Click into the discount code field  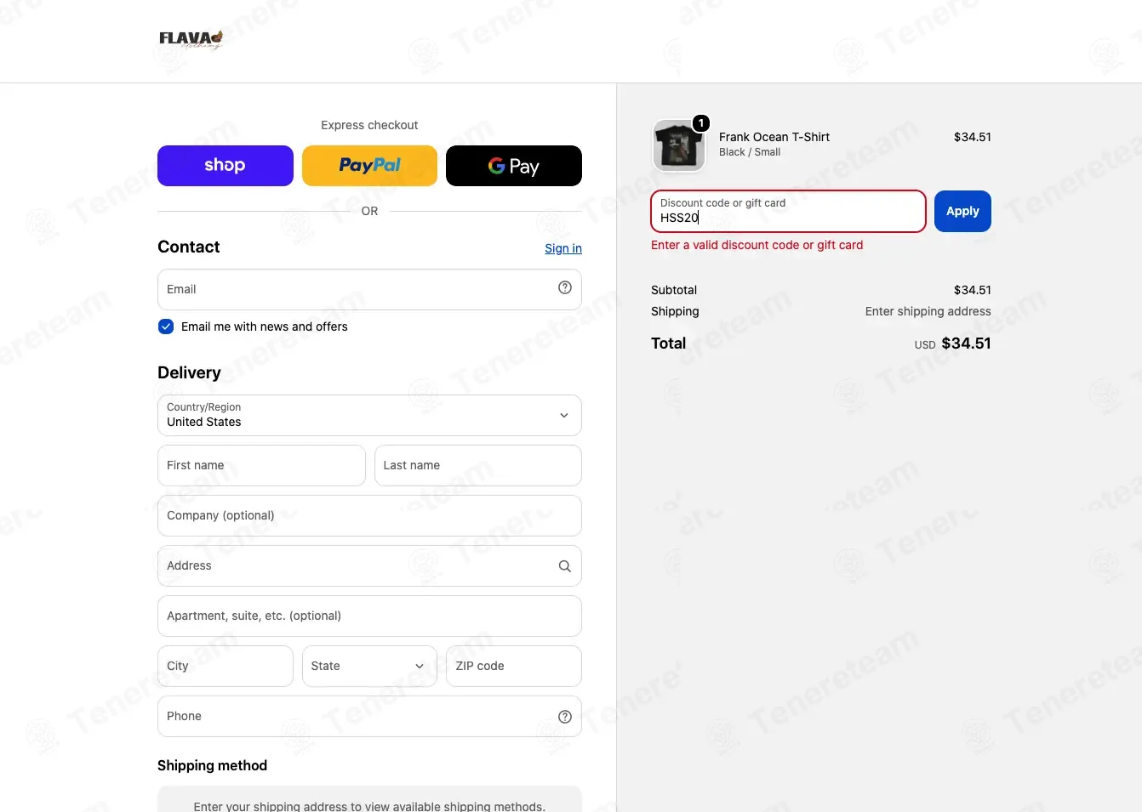[x=788, y=211]
